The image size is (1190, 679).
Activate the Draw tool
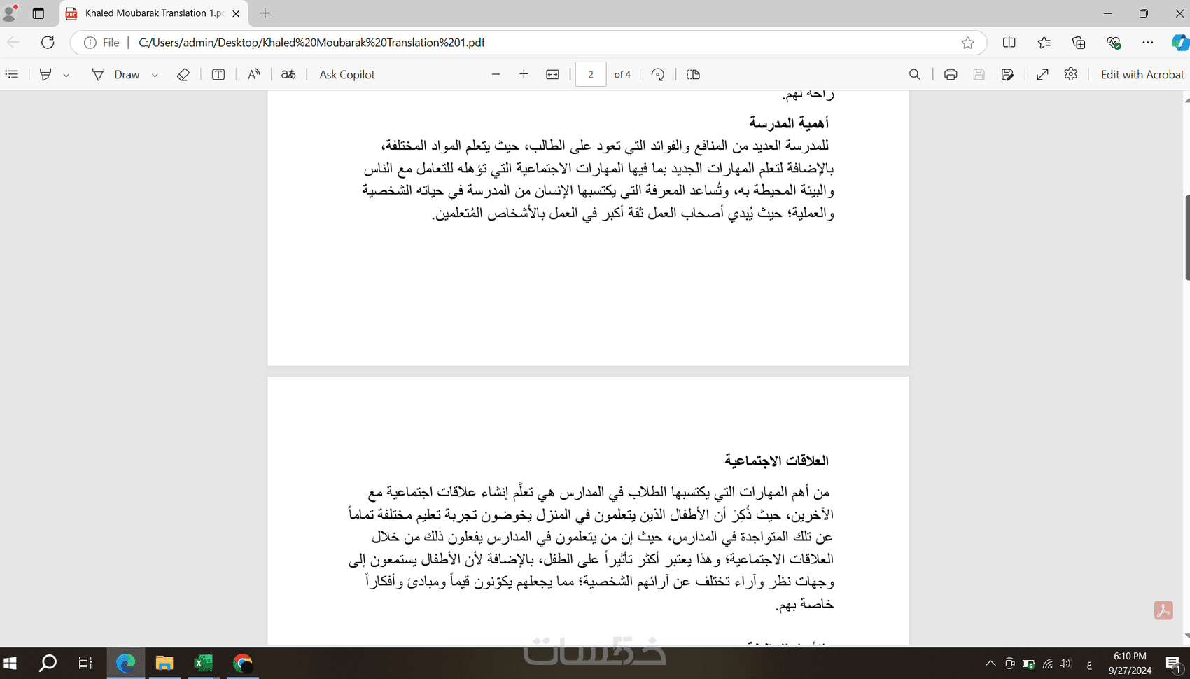pos(116,74)
